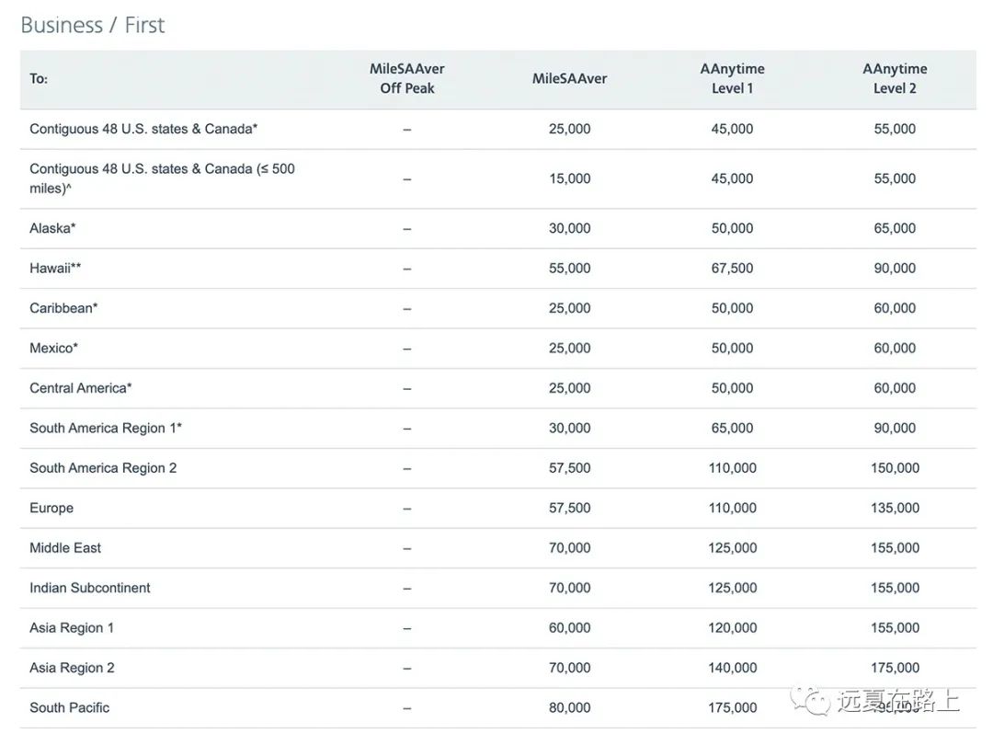Screen dimensions: 993x745
Task: Select the "South Pacific" row label
Action: (70, 707)
